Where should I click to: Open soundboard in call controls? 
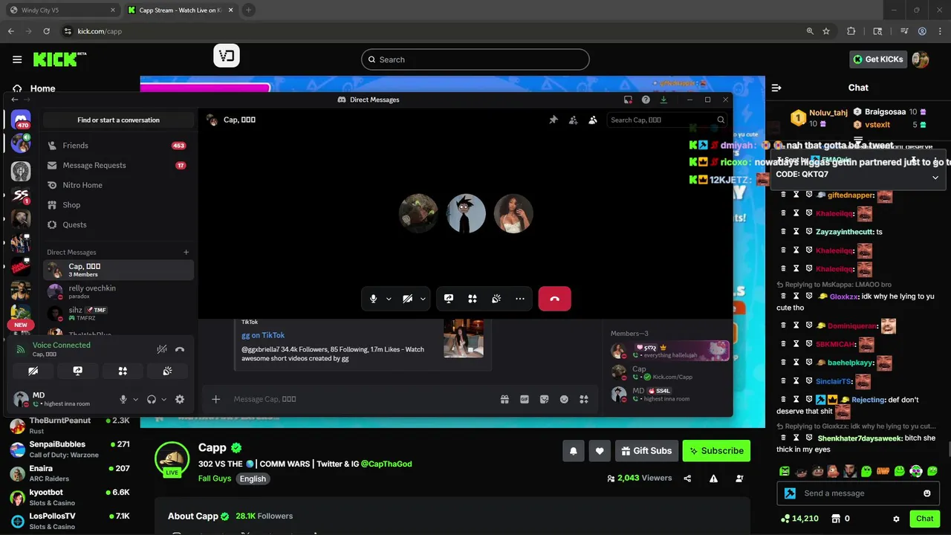[x=496, y=299]
